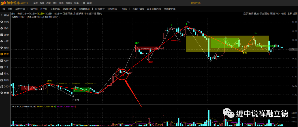Open sidebar 分时 intraday view
The image size is (298, 127).
[x=5, y=48]
